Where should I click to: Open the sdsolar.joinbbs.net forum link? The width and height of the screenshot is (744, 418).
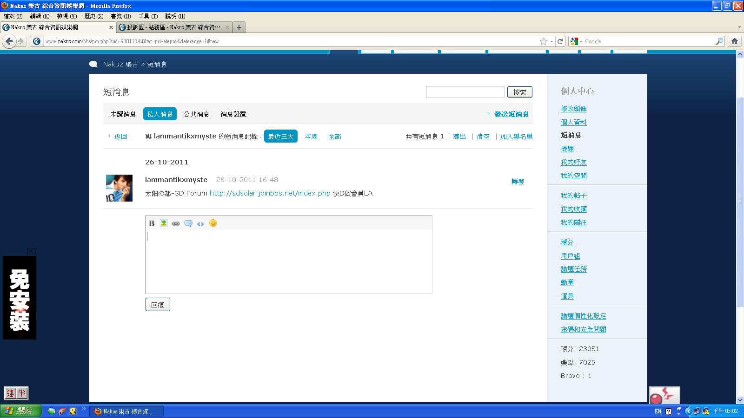270,193
